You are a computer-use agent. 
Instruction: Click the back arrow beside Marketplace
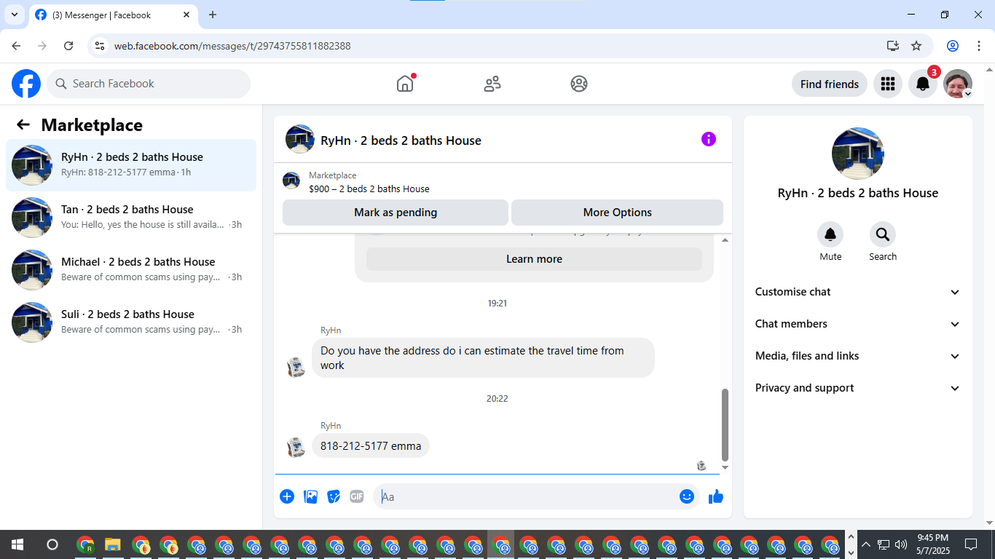click(23, 124)
